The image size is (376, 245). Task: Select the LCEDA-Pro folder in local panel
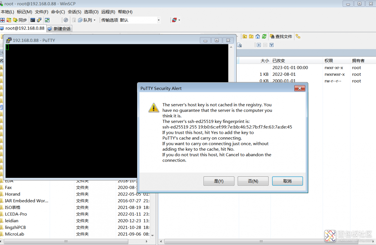[x=16, y=214]
